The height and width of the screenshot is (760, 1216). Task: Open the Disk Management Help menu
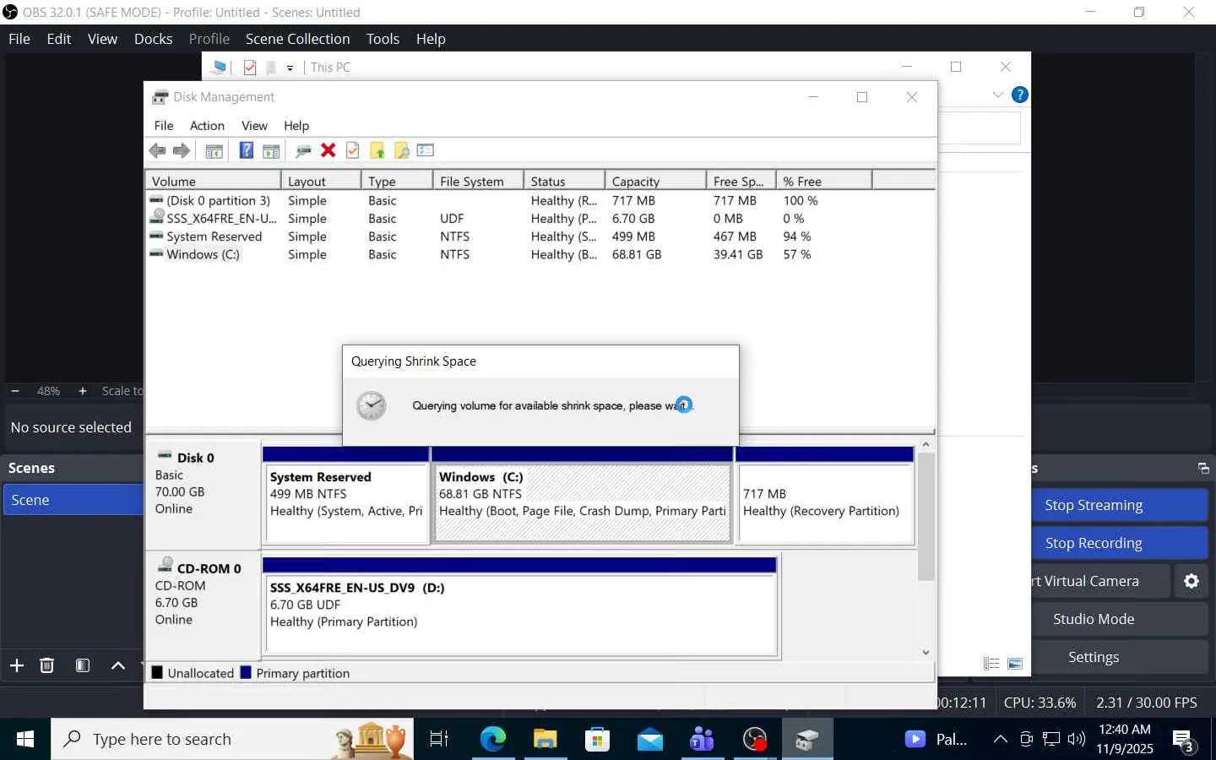296,126
